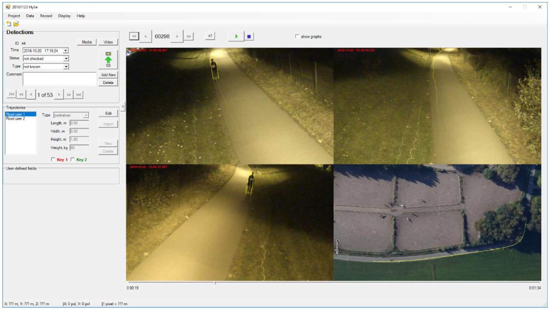Click the trajectory Import button

point(108,124)
